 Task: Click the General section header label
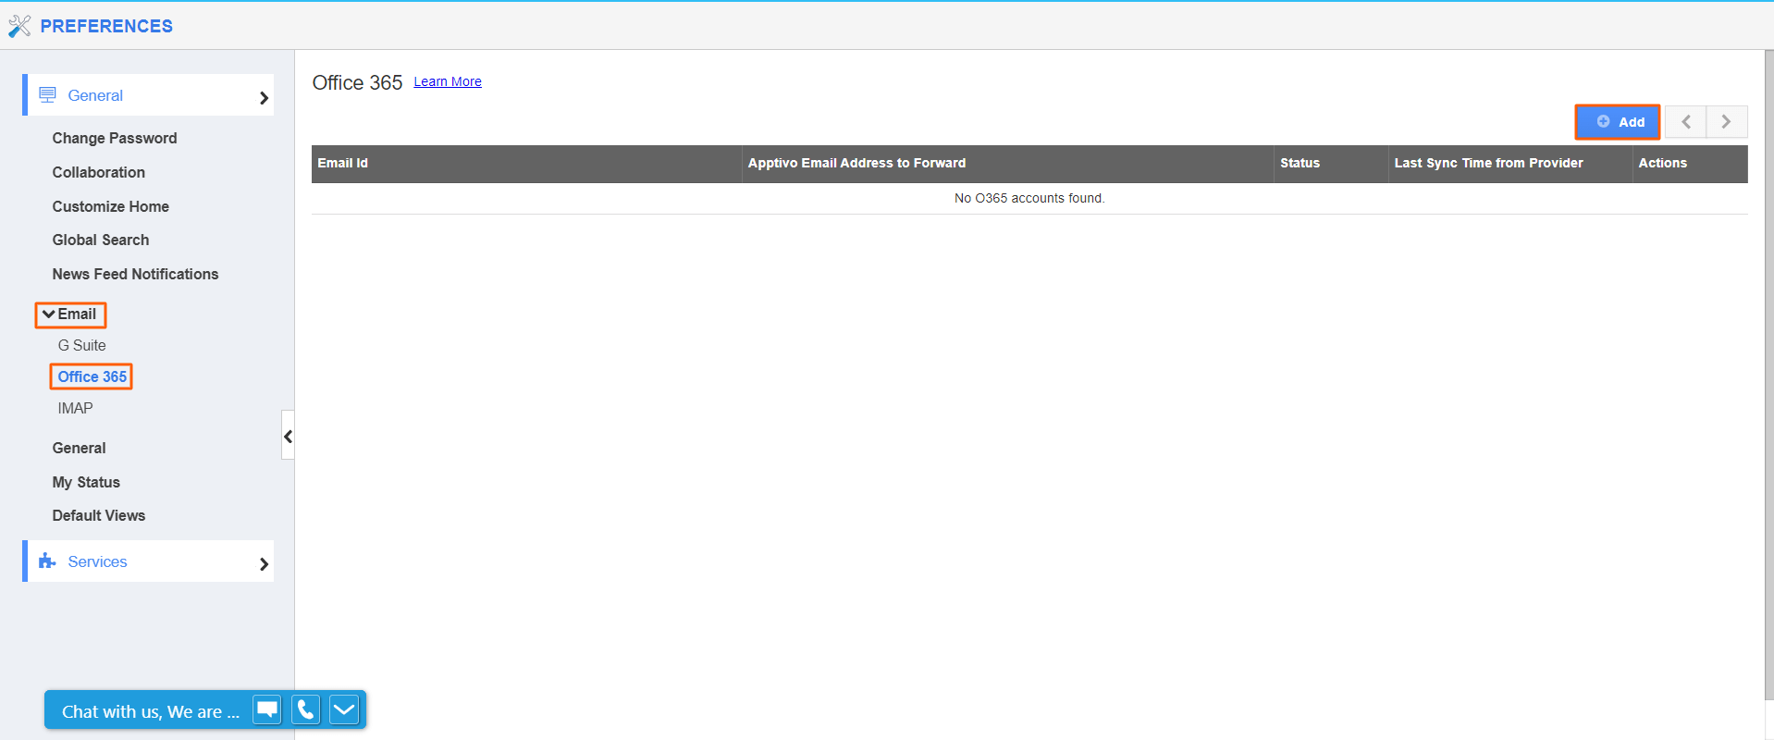point(95,95)
